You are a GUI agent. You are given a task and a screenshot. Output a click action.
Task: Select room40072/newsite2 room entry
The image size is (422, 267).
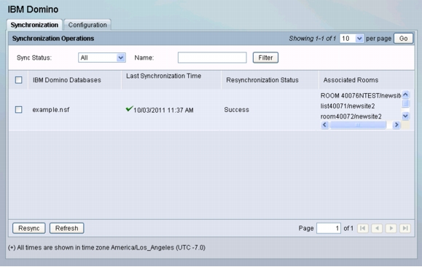[351, 116]
